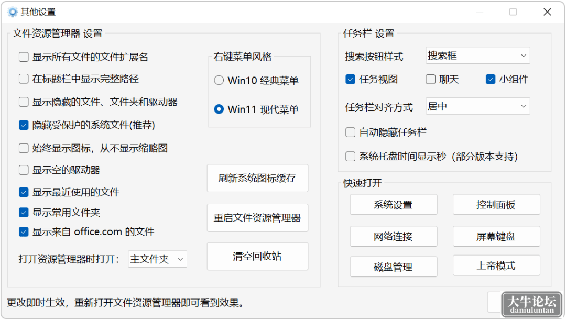566x321 pixels.
Task: Open 系统设置 from quick open
Action: (394, 205)
